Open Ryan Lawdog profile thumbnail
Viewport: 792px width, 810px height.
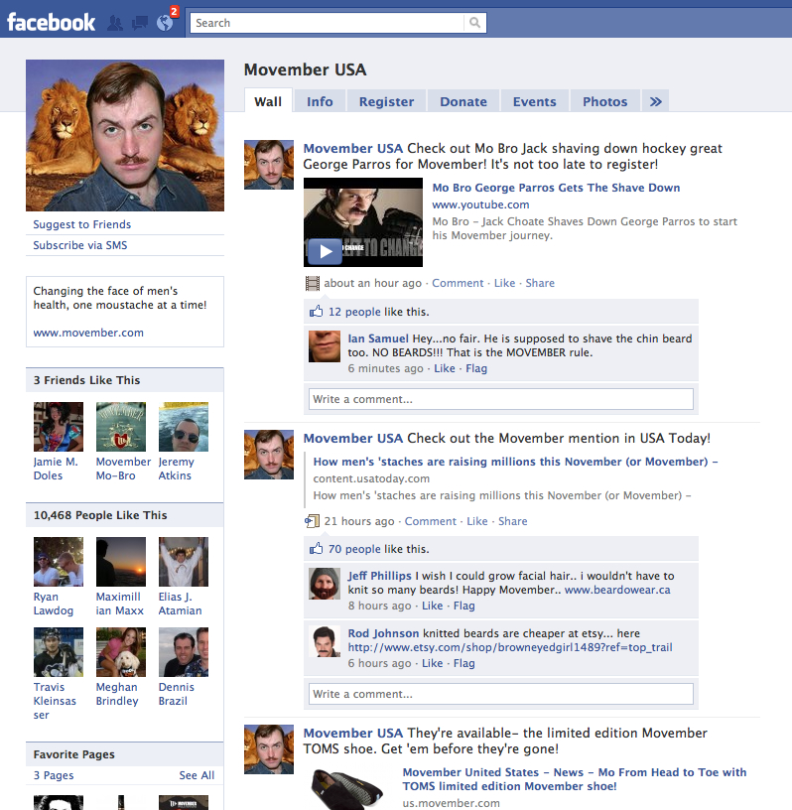59,562
